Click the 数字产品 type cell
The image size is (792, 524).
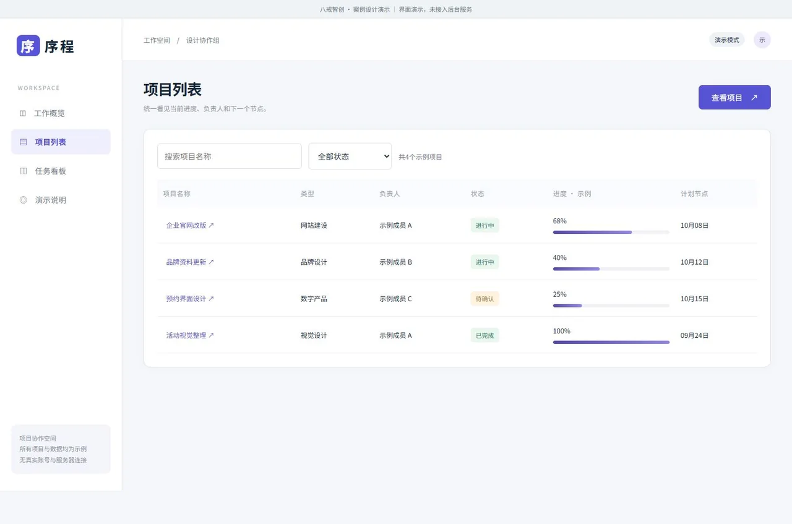[314, 298]
